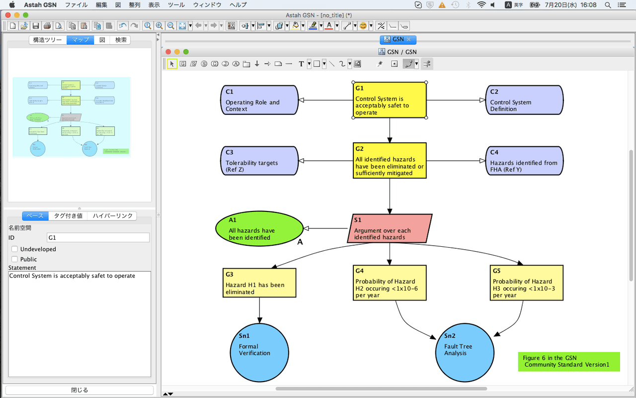Switch to the 構造ツリー tab
Image resolution: width=636 pixels, height=398 pixels.
pos(48,40)
